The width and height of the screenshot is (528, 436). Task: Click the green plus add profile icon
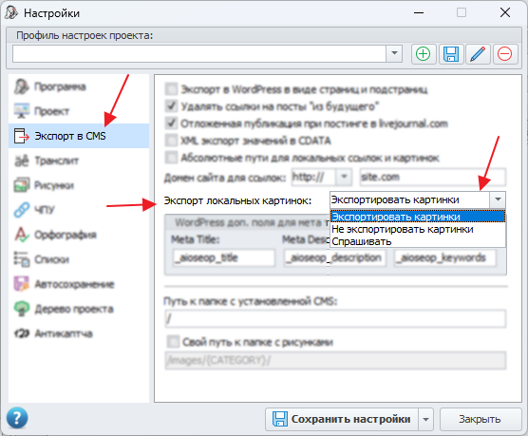click(x=424, y=54)
